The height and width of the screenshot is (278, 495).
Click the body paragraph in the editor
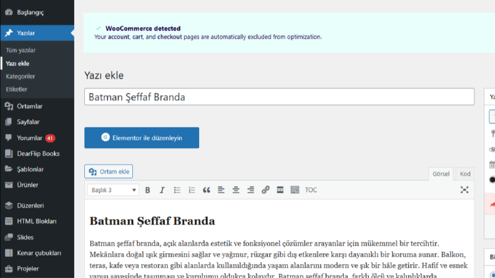pos(280,259)
